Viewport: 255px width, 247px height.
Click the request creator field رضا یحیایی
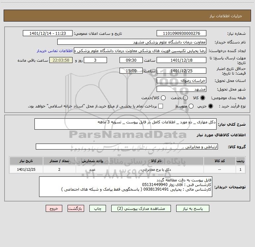tap(140, 51)
